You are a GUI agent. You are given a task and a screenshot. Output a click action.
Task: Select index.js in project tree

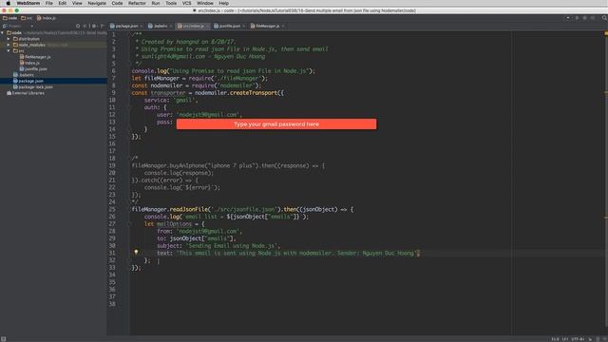[x=29, y=63]
